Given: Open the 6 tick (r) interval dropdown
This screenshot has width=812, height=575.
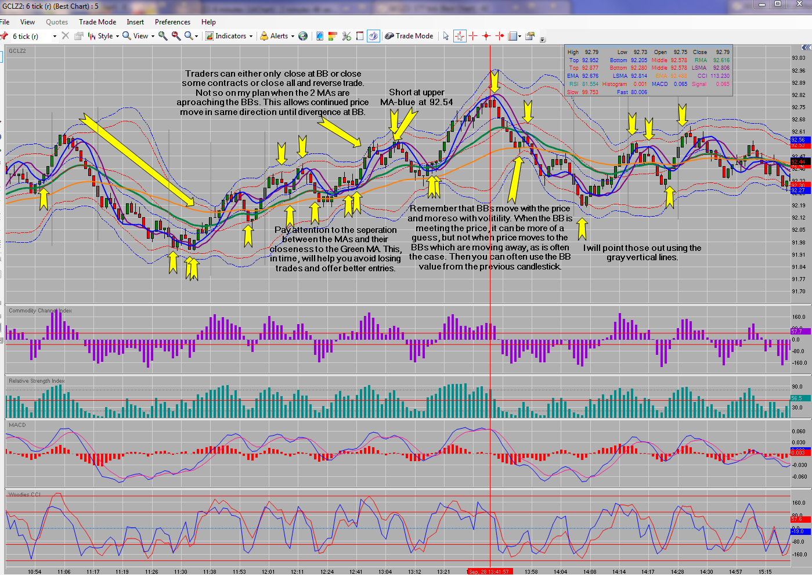Looking at the screenshot, I should click(55, 36).
